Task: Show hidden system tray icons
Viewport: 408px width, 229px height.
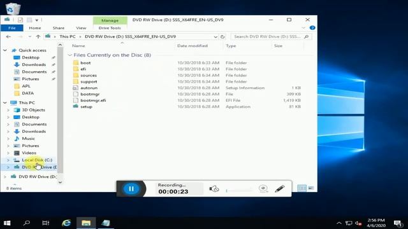Action: click(339, 223)
